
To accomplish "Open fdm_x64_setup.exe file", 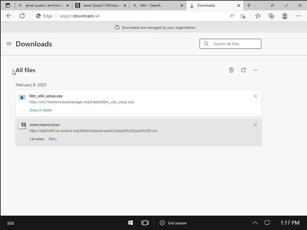I will click(x=46, y=96).
